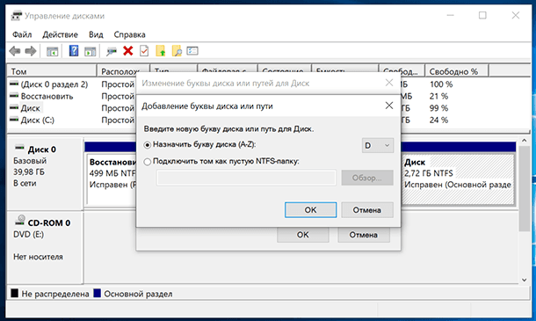Open the drive letter D dropdown
Viewport: 536px width, 321px height.
click(x=377, y=145)
